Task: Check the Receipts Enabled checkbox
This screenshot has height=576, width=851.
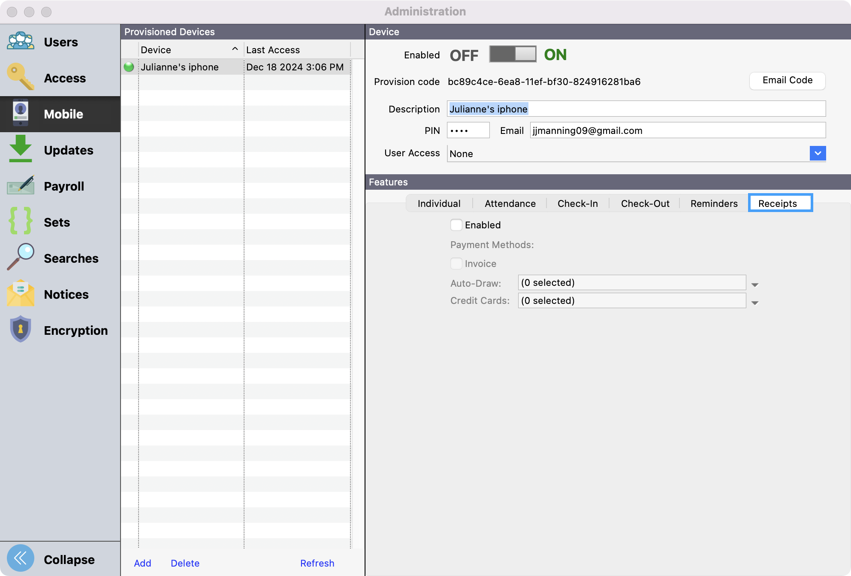Action: [456, 225]
